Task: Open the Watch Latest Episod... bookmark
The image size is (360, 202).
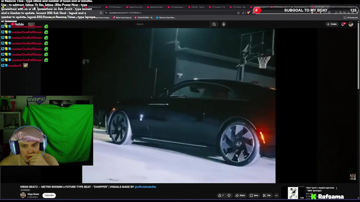Action: [x=122, y=17]
